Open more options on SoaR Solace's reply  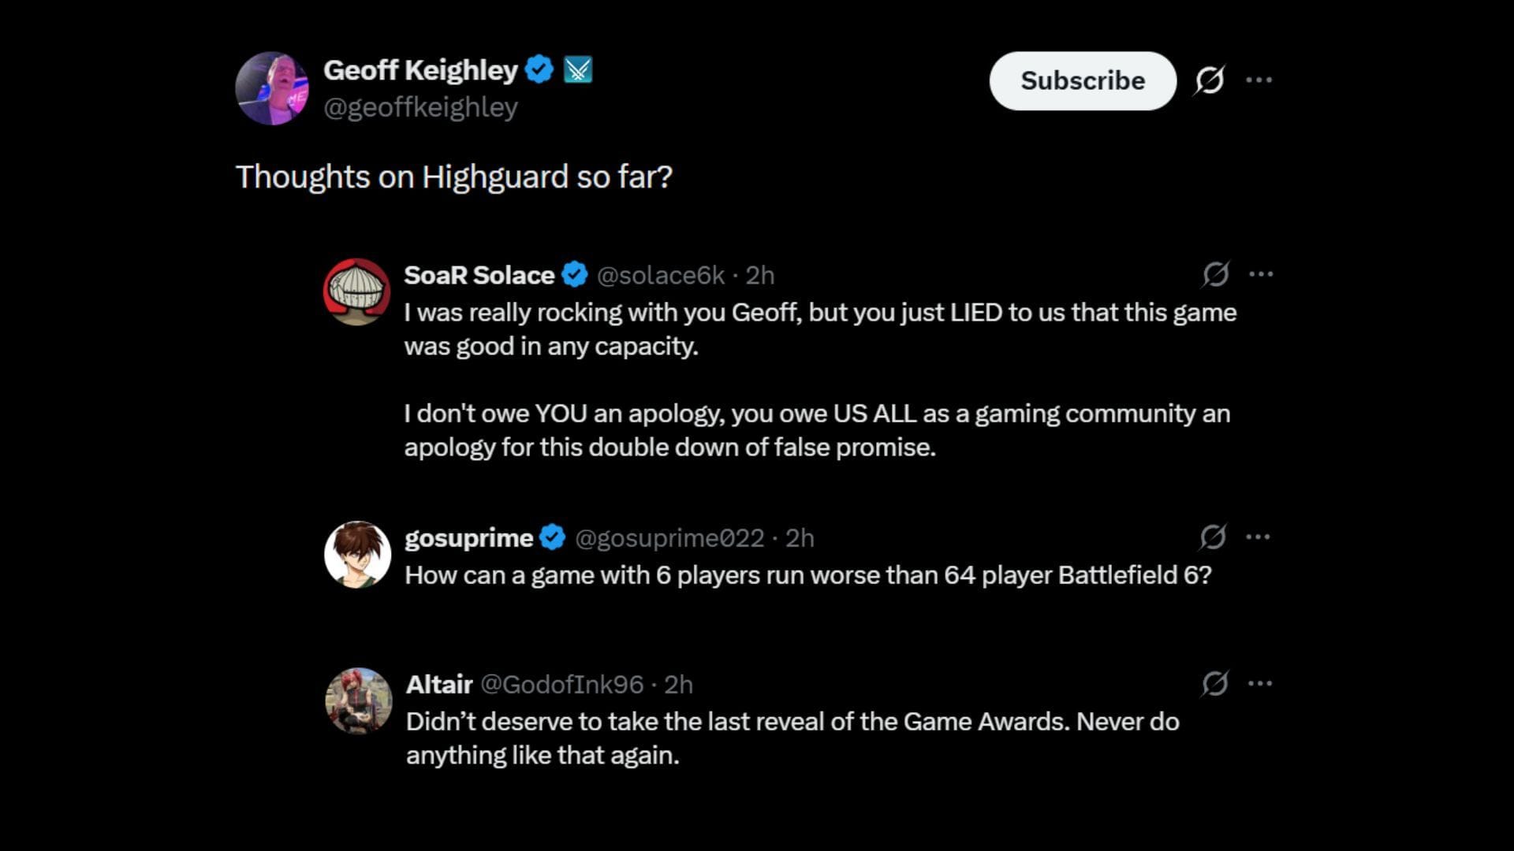tap(1262, 273)
